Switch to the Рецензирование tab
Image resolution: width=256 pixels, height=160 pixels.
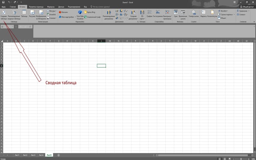coord(74,7)
